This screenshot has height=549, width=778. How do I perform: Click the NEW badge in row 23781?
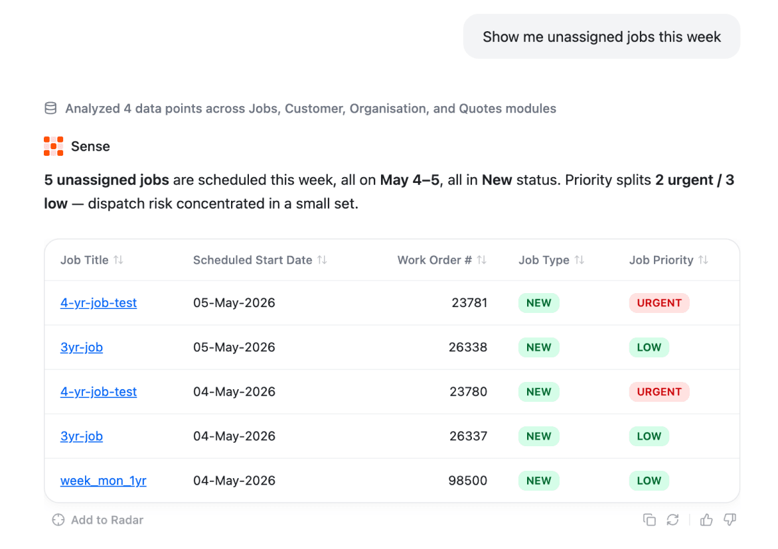tap(539, 303)
